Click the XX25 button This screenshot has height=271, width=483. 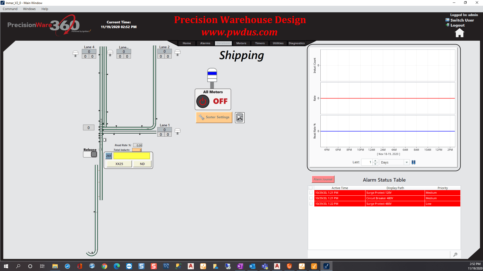119,164
